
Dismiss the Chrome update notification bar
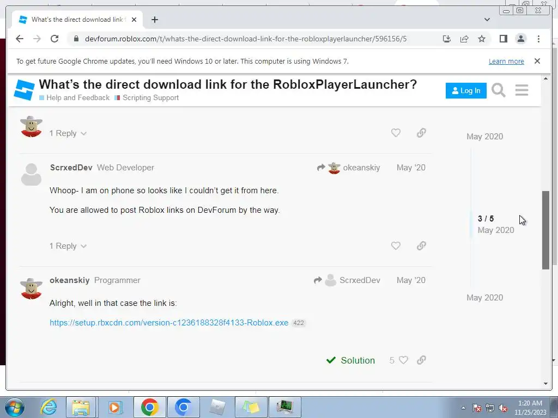(537, 61)
